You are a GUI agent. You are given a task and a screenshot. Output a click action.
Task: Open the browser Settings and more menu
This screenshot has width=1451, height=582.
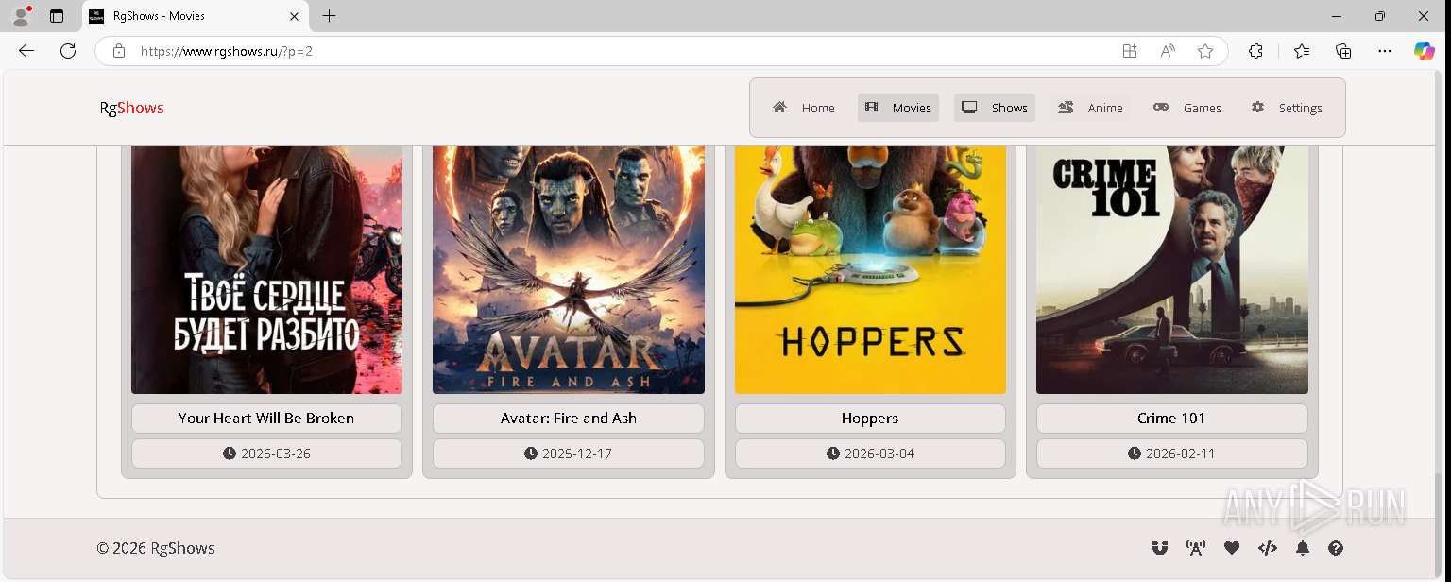point(1385,51)
